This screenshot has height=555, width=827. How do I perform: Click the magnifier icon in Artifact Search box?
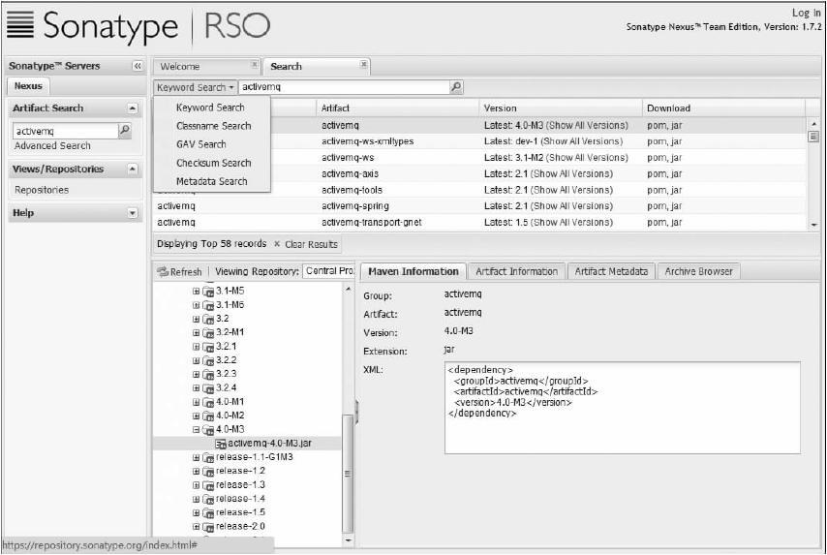(124, 130)
